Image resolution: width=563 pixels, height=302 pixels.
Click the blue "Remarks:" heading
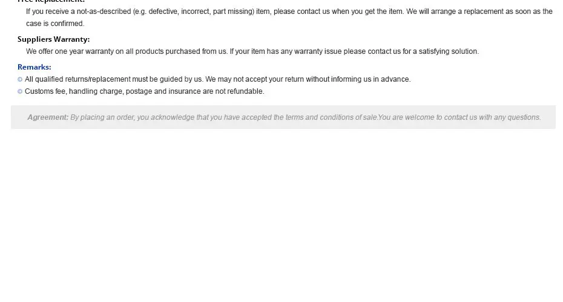[35, 67]
